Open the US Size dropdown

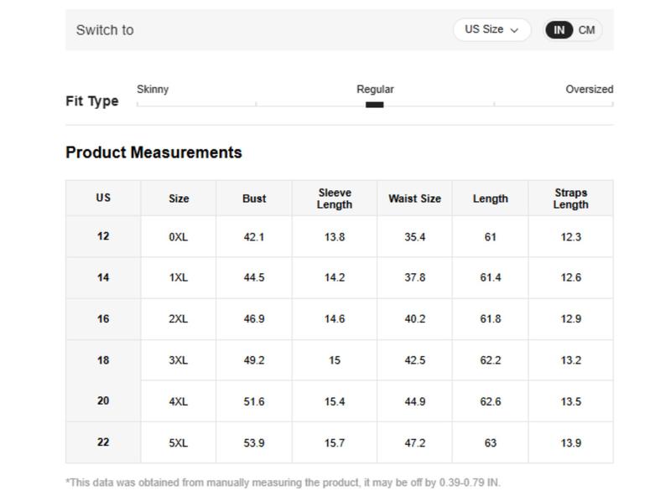coord(491,29)
